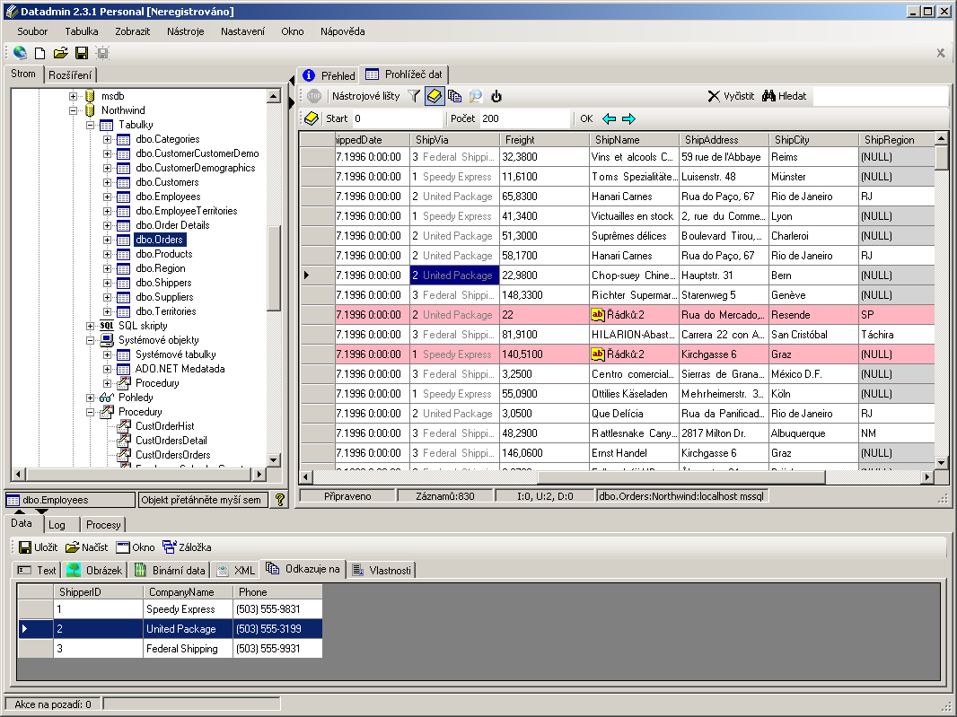Close the panel with the gray X
This screenshot has width=957, height=717.
point(941,53)
